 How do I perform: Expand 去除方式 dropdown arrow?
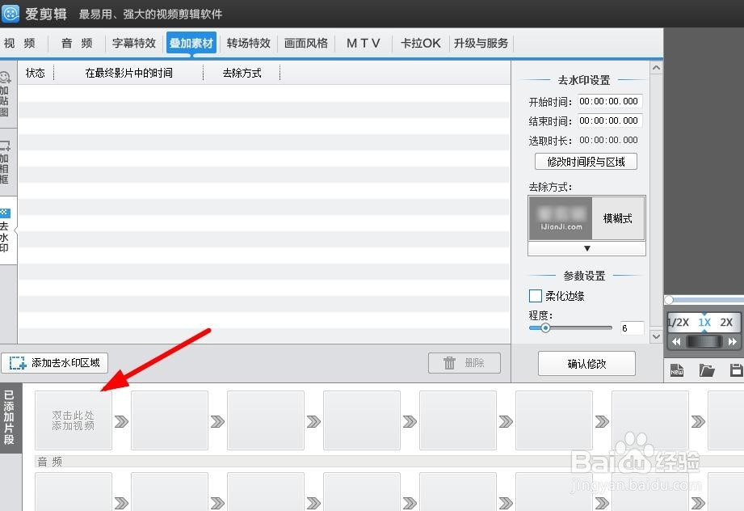tap(587, 248)
